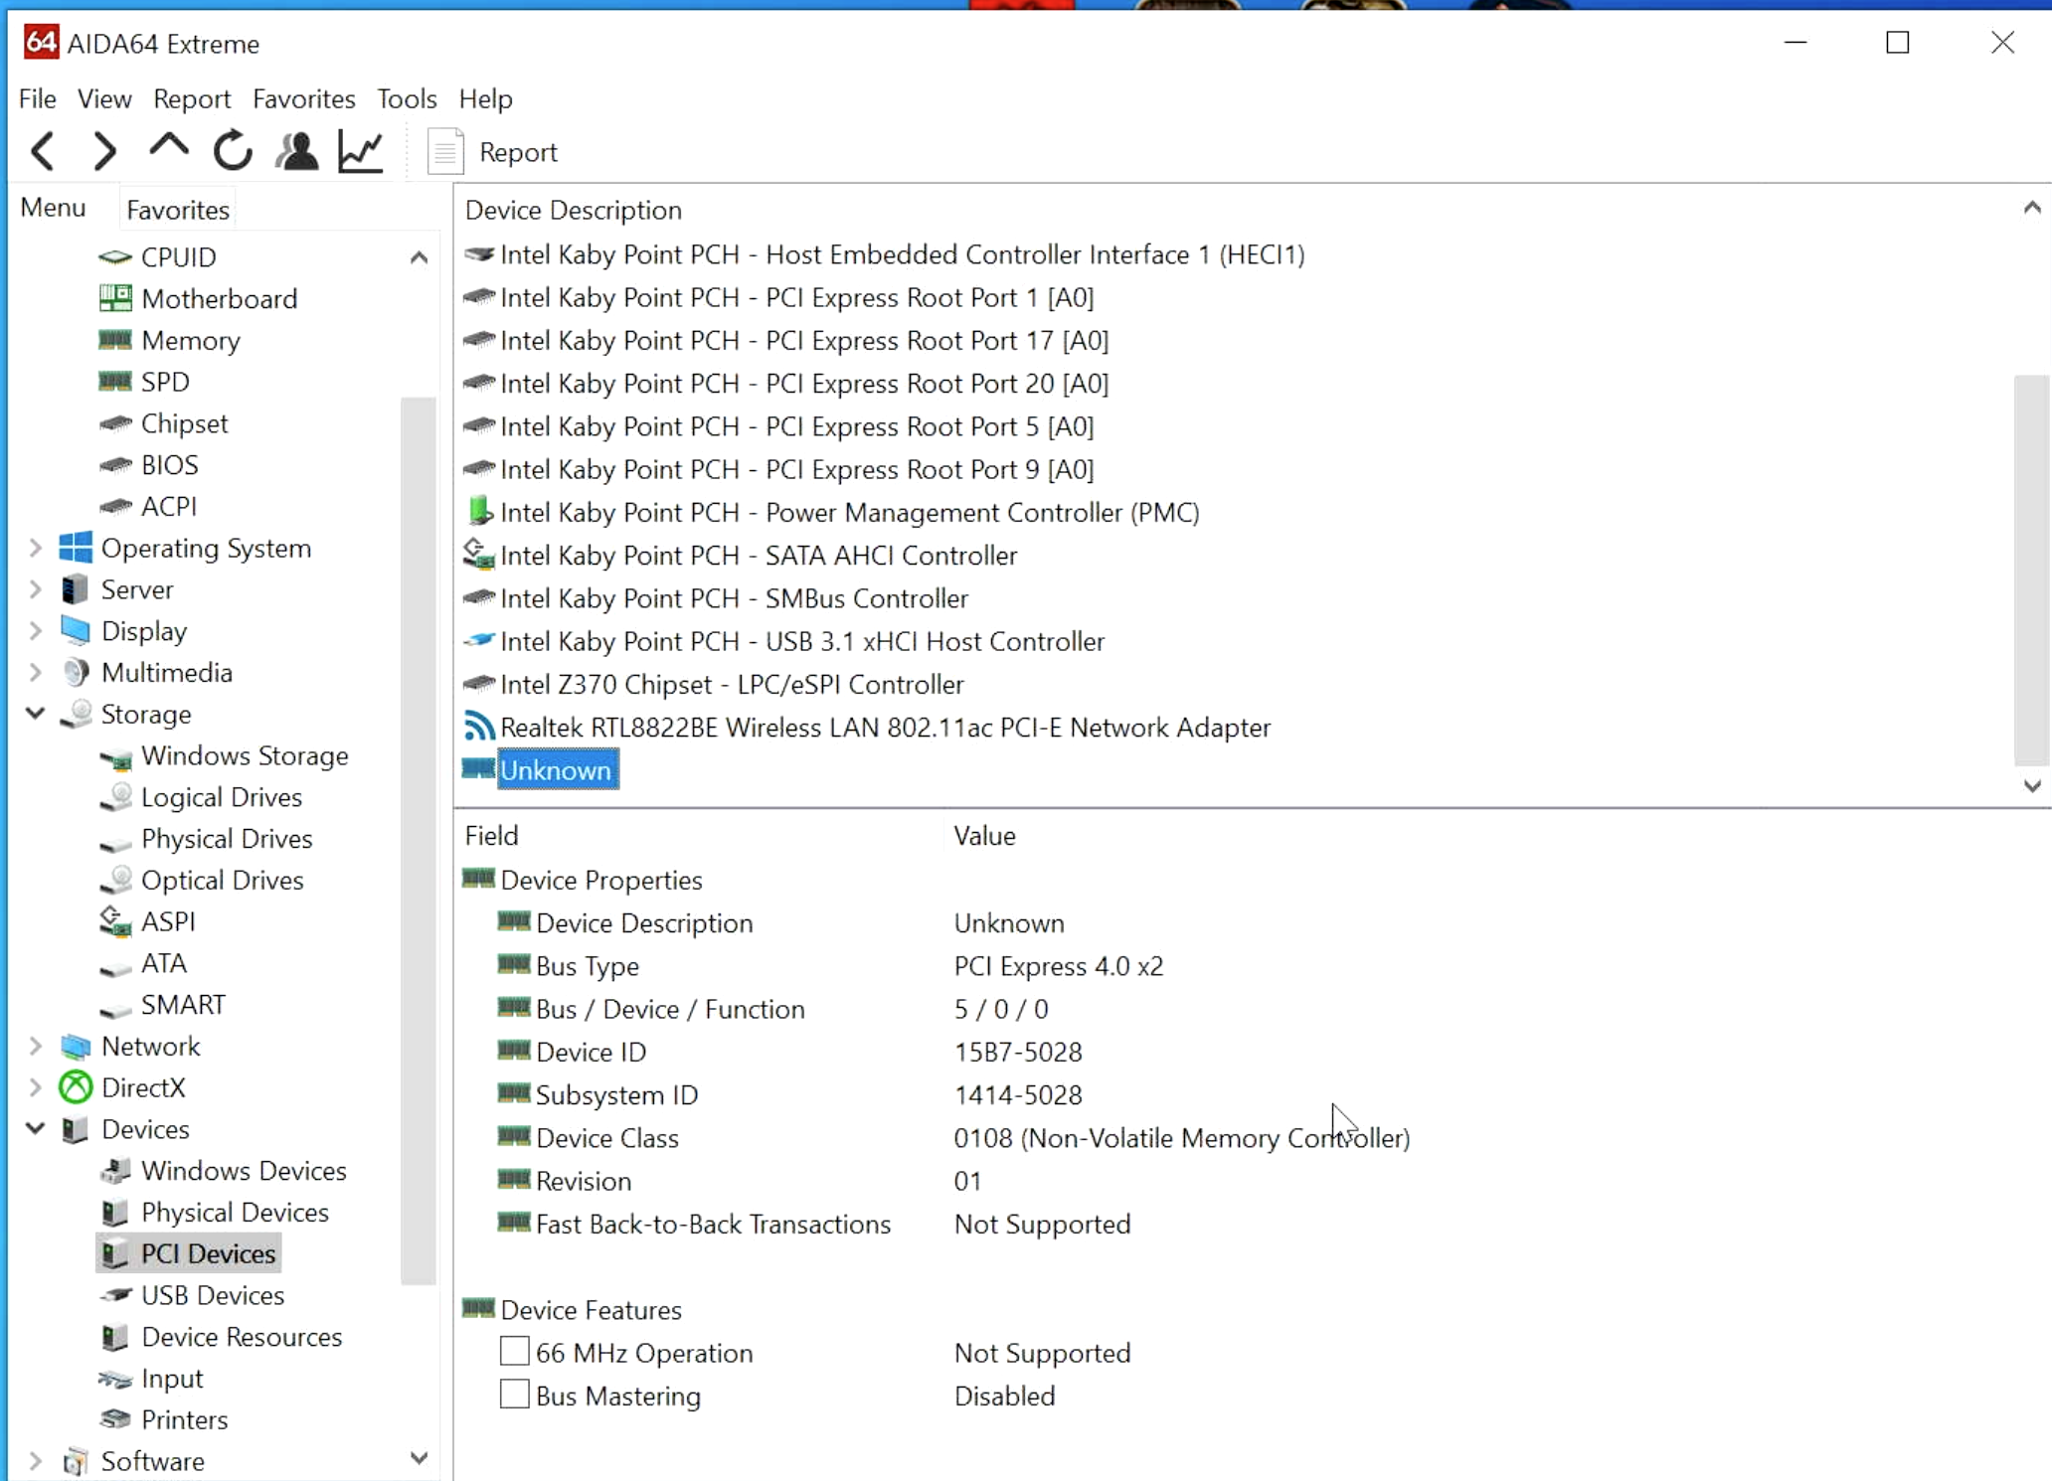The height and width of the screenshot is (1481, 2052).
Task: Click the sidebar tree scroll-up arrow
Action: point(419,257)
